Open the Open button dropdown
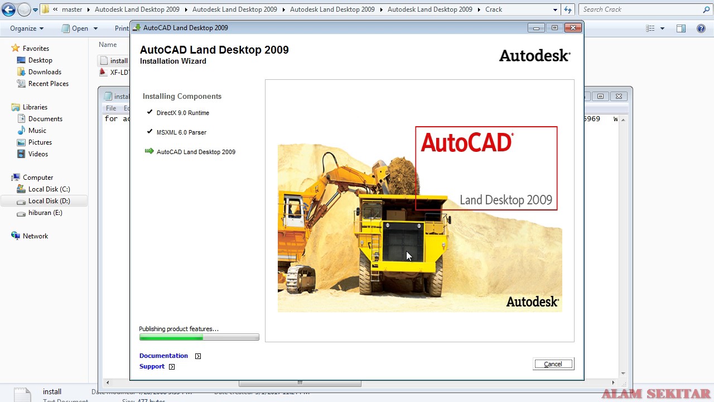The height and width of the screenshot is (402, 714). click(95, 28)
